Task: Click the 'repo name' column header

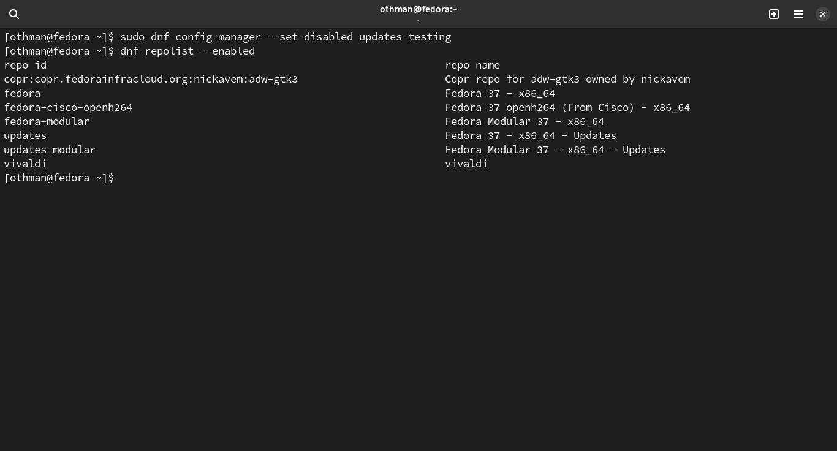Action: click(x=472, y=65)
